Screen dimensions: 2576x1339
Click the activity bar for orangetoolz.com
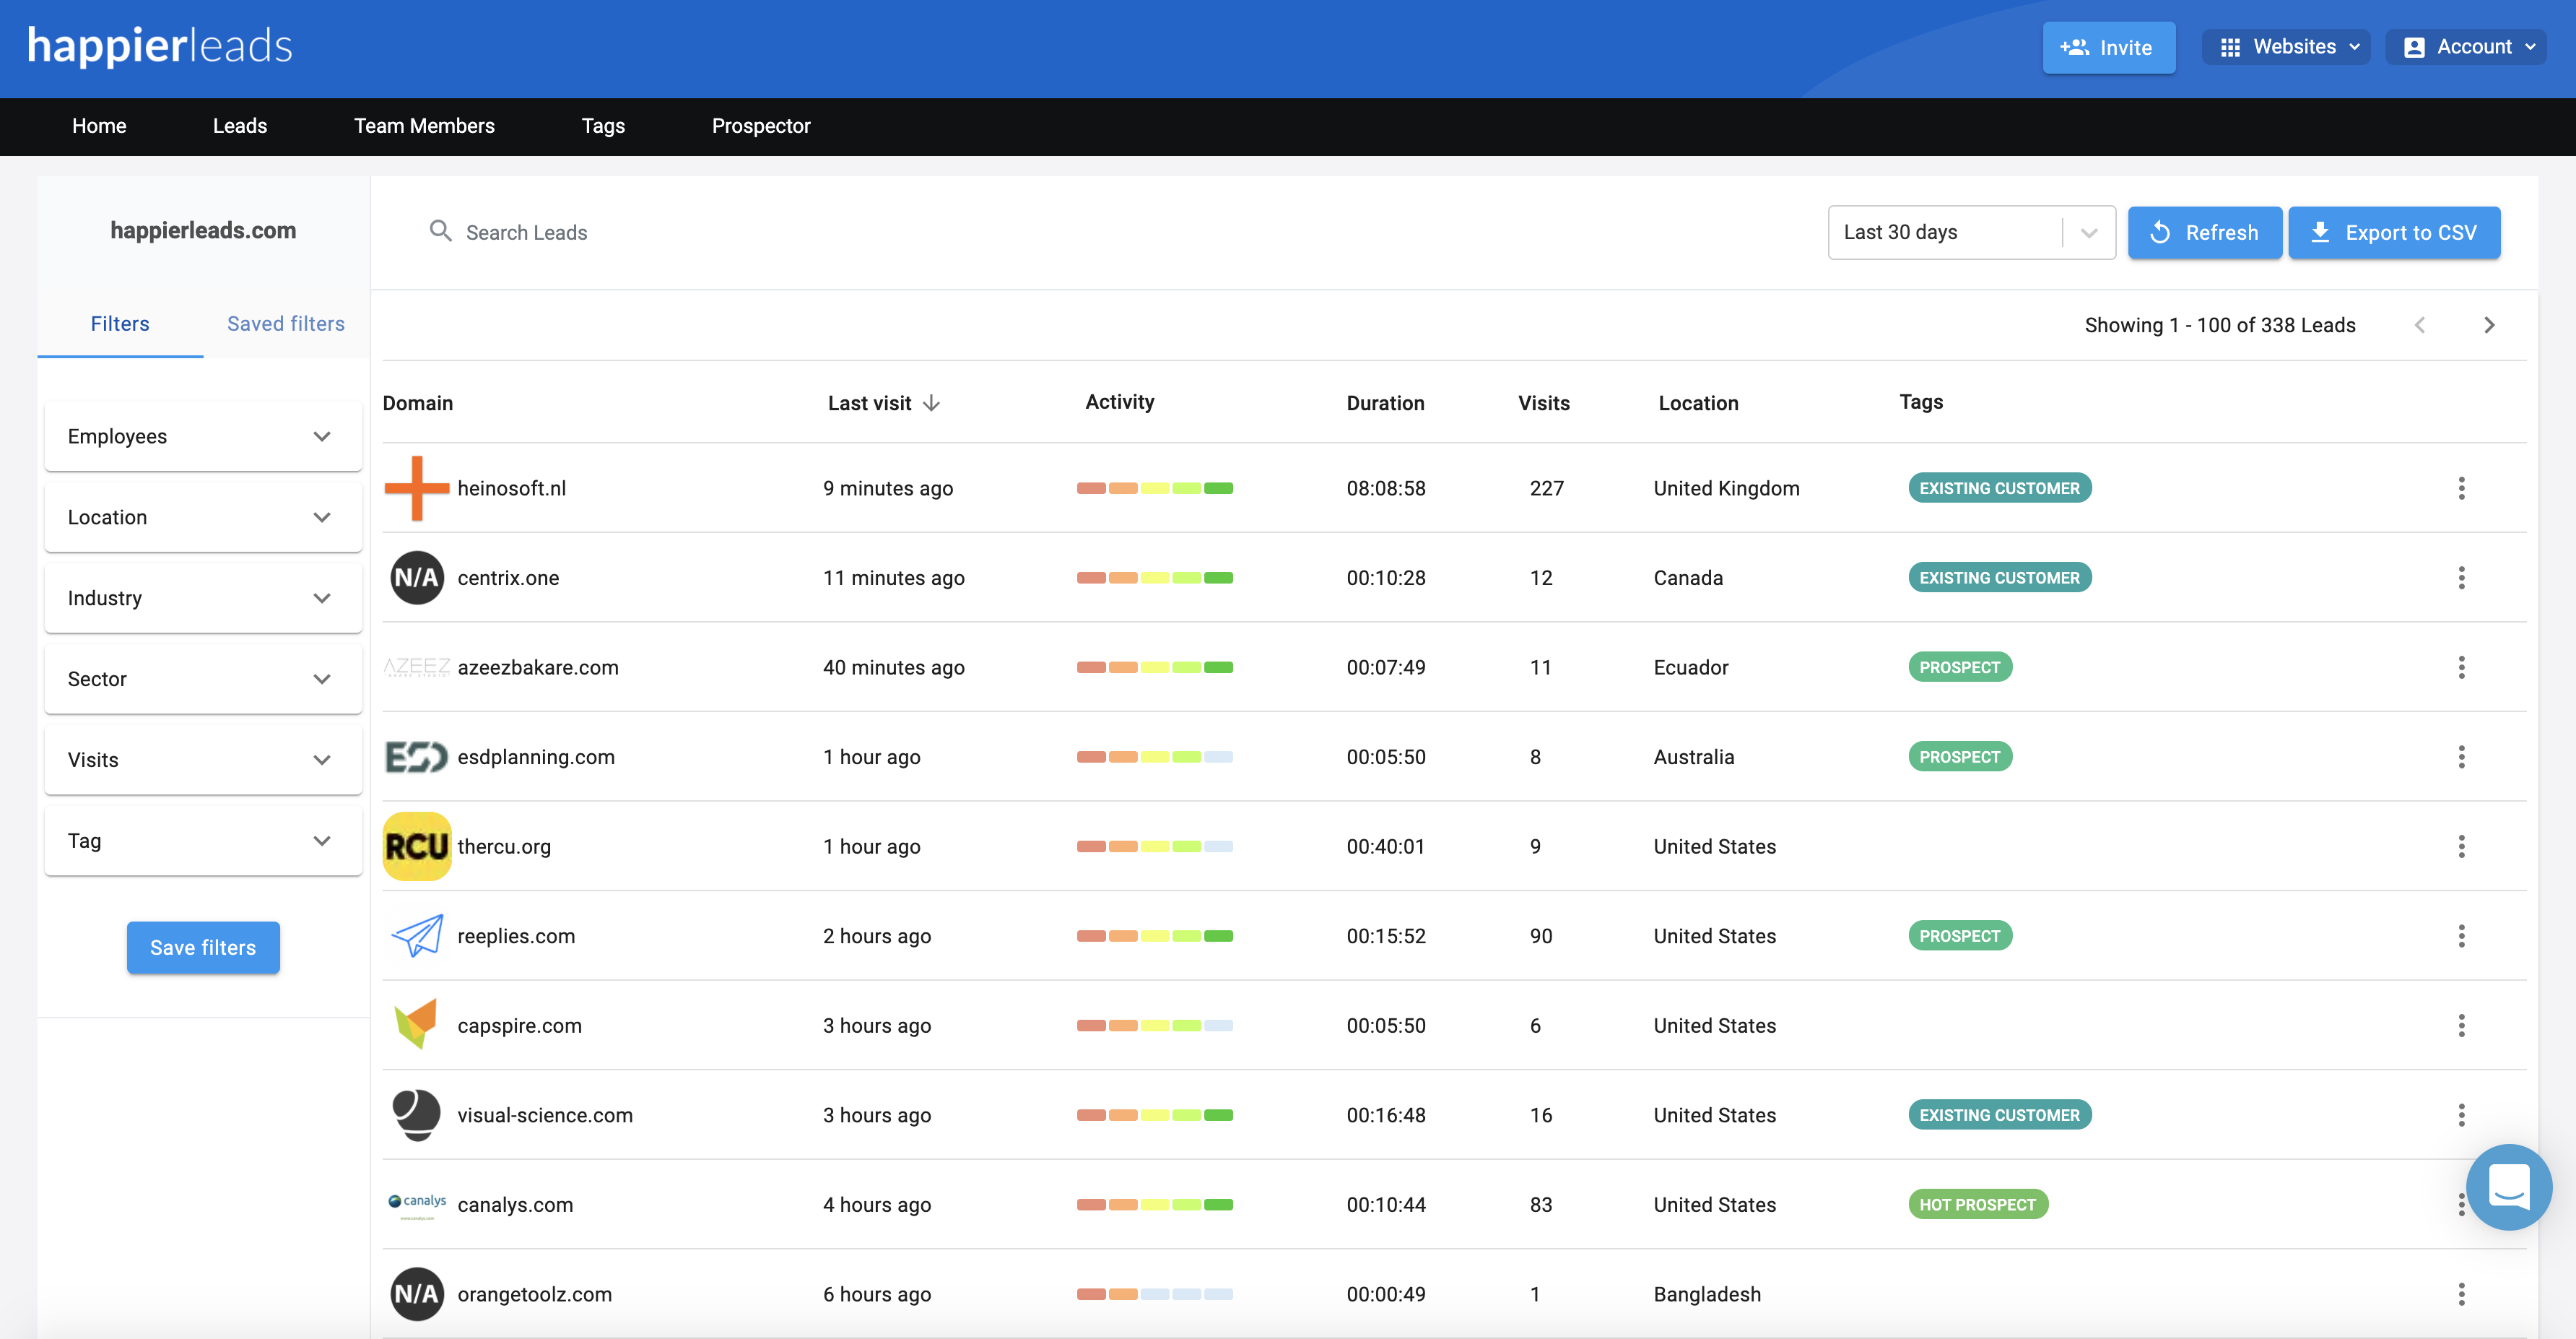click(1154, 1294)
